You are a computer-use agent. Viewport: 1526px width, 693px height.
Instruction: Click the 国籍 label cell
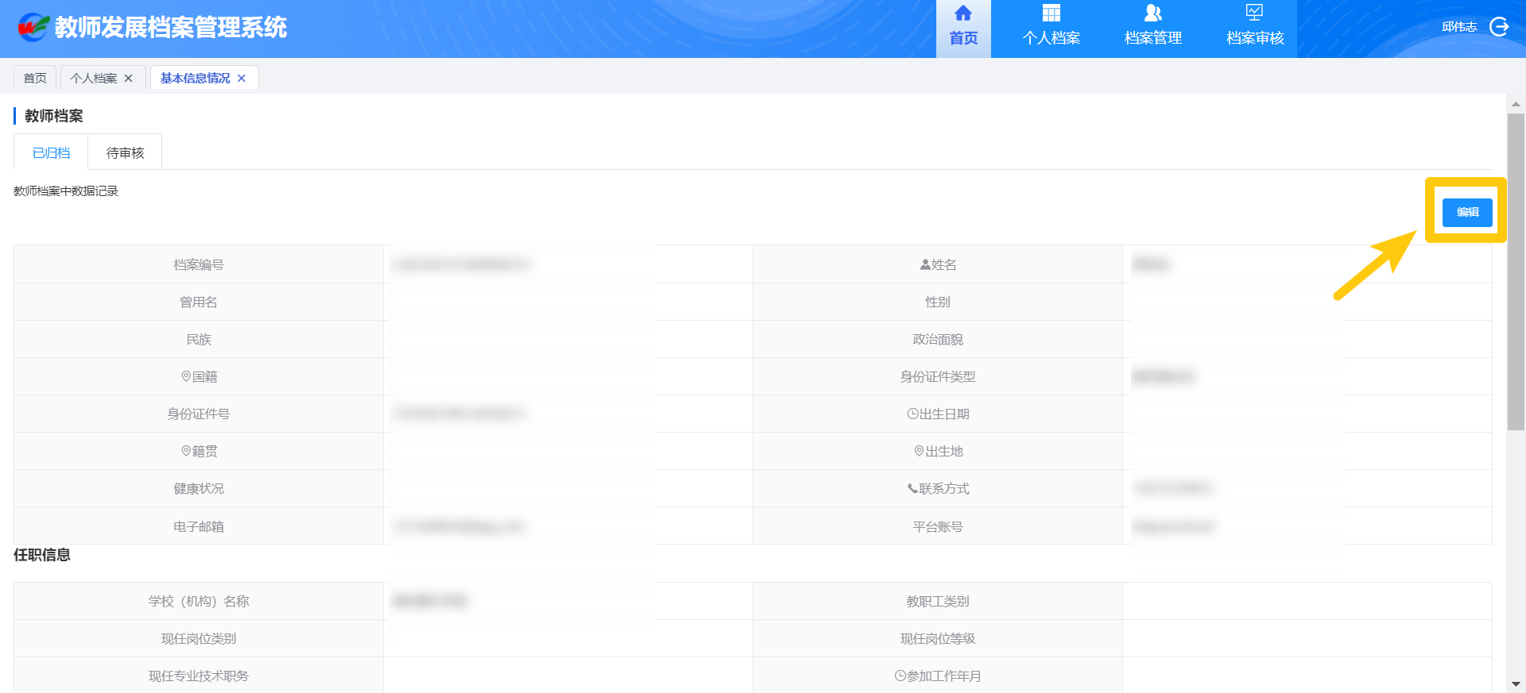tap(199, 376)
